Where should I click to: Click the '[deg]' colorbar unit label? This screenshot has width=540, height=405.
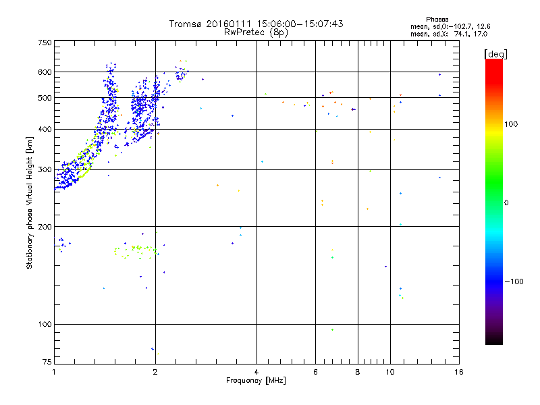(x=495, y=54)
